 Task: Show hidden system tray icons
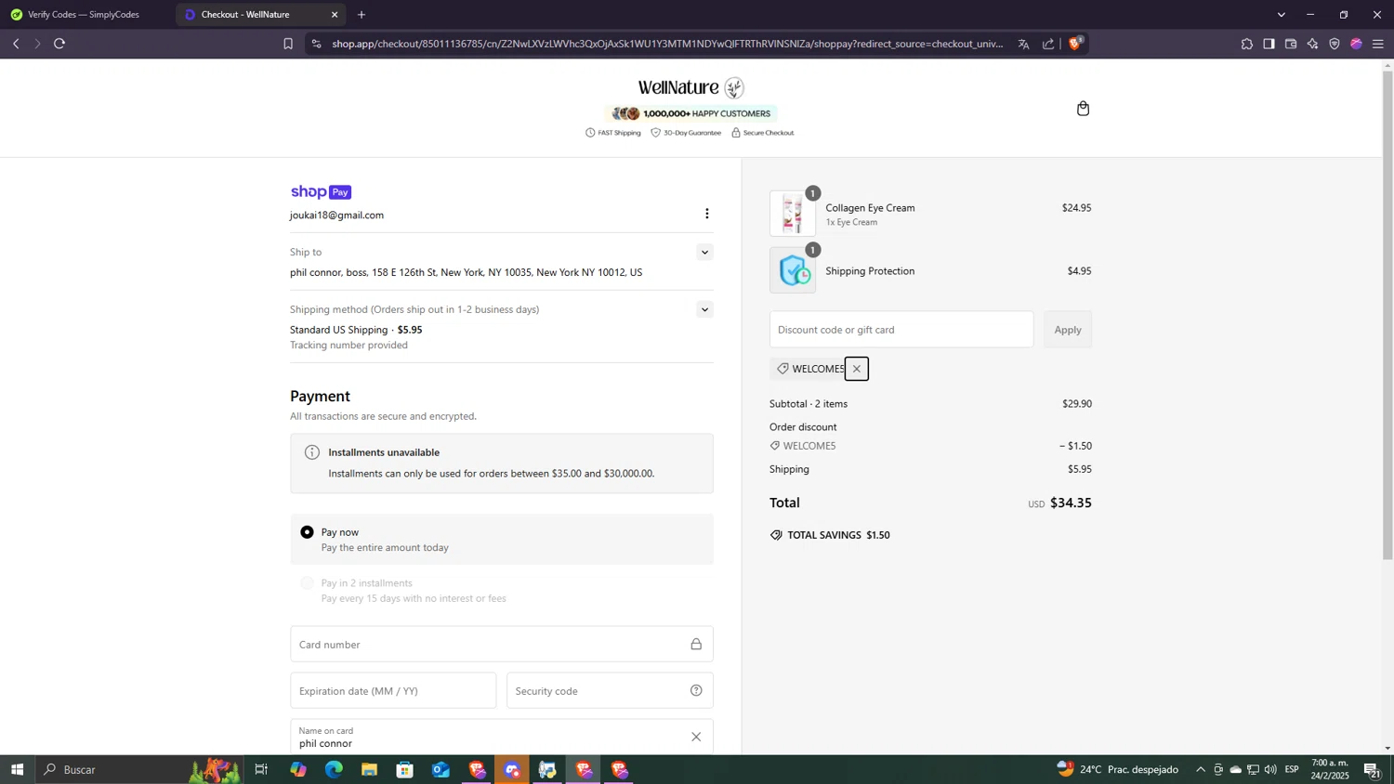coord(1201,769)
